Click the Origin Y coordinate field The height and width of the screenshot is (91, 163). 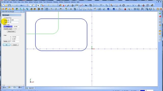tap(15, 39)
